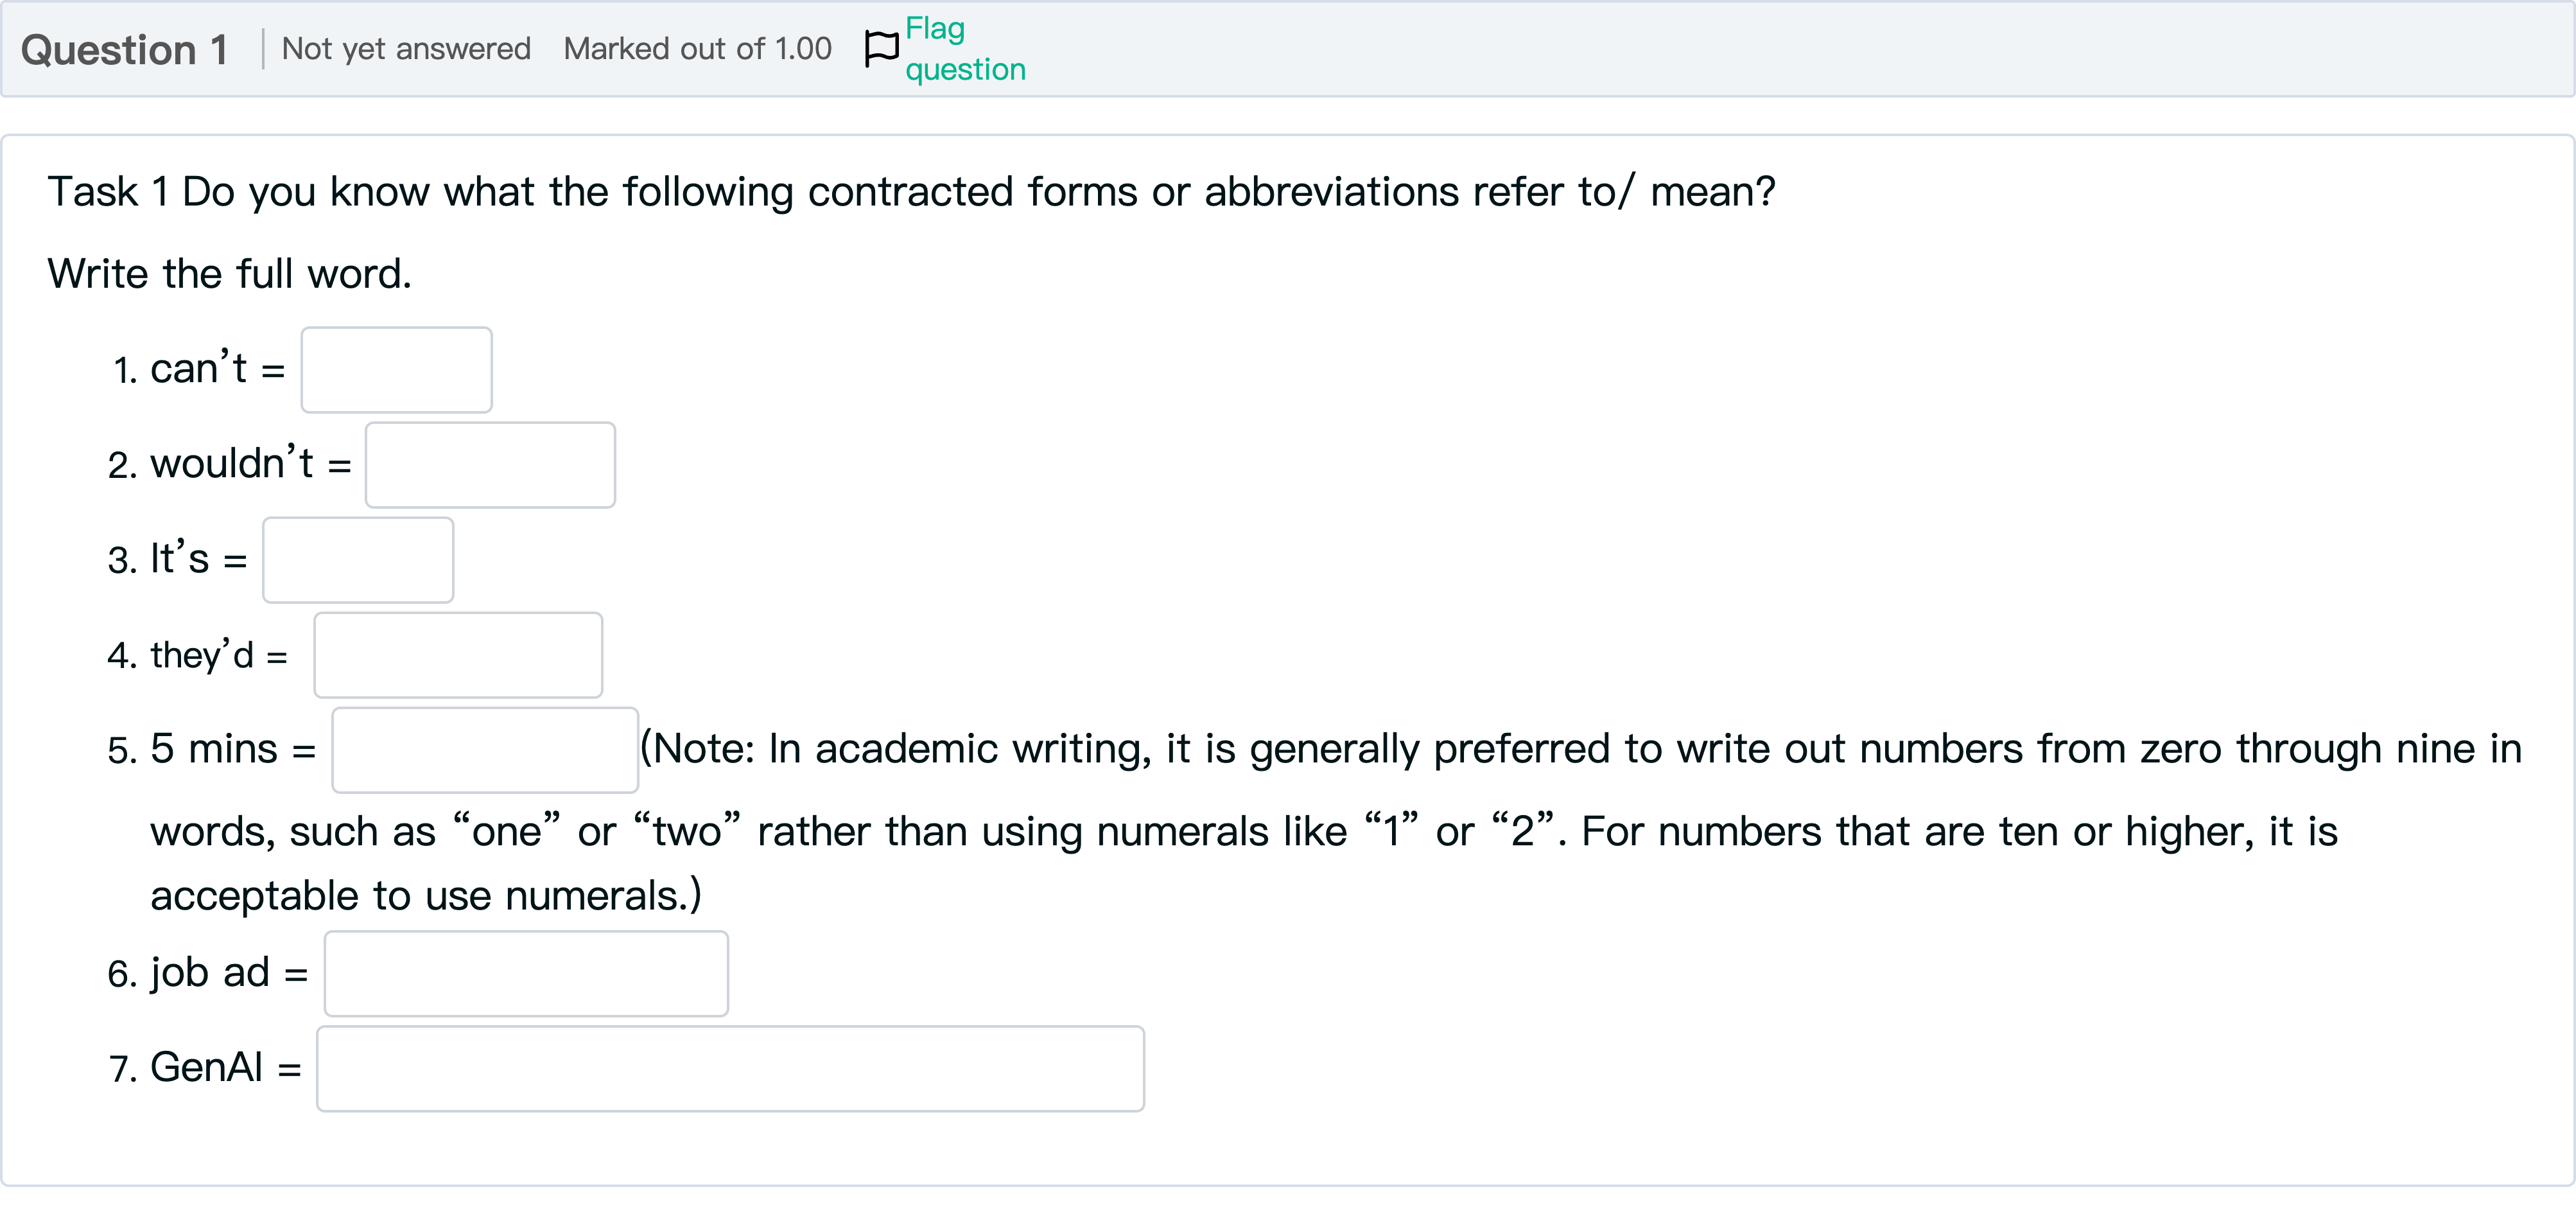Click the answer box for can't
2576x1223 pixels.
click(x=396, y=370)
